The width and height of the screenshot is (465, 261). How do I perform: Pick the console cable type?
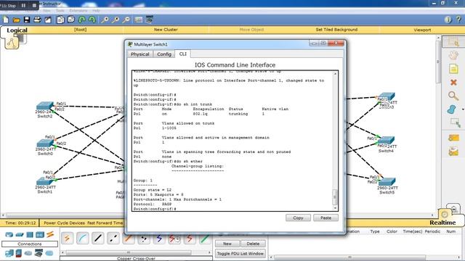coord(82,239)
